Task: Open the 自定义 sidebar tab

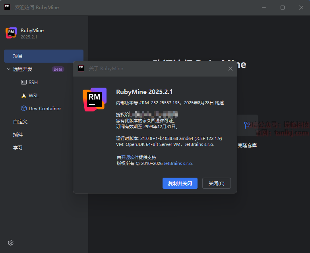Action: 20,122
